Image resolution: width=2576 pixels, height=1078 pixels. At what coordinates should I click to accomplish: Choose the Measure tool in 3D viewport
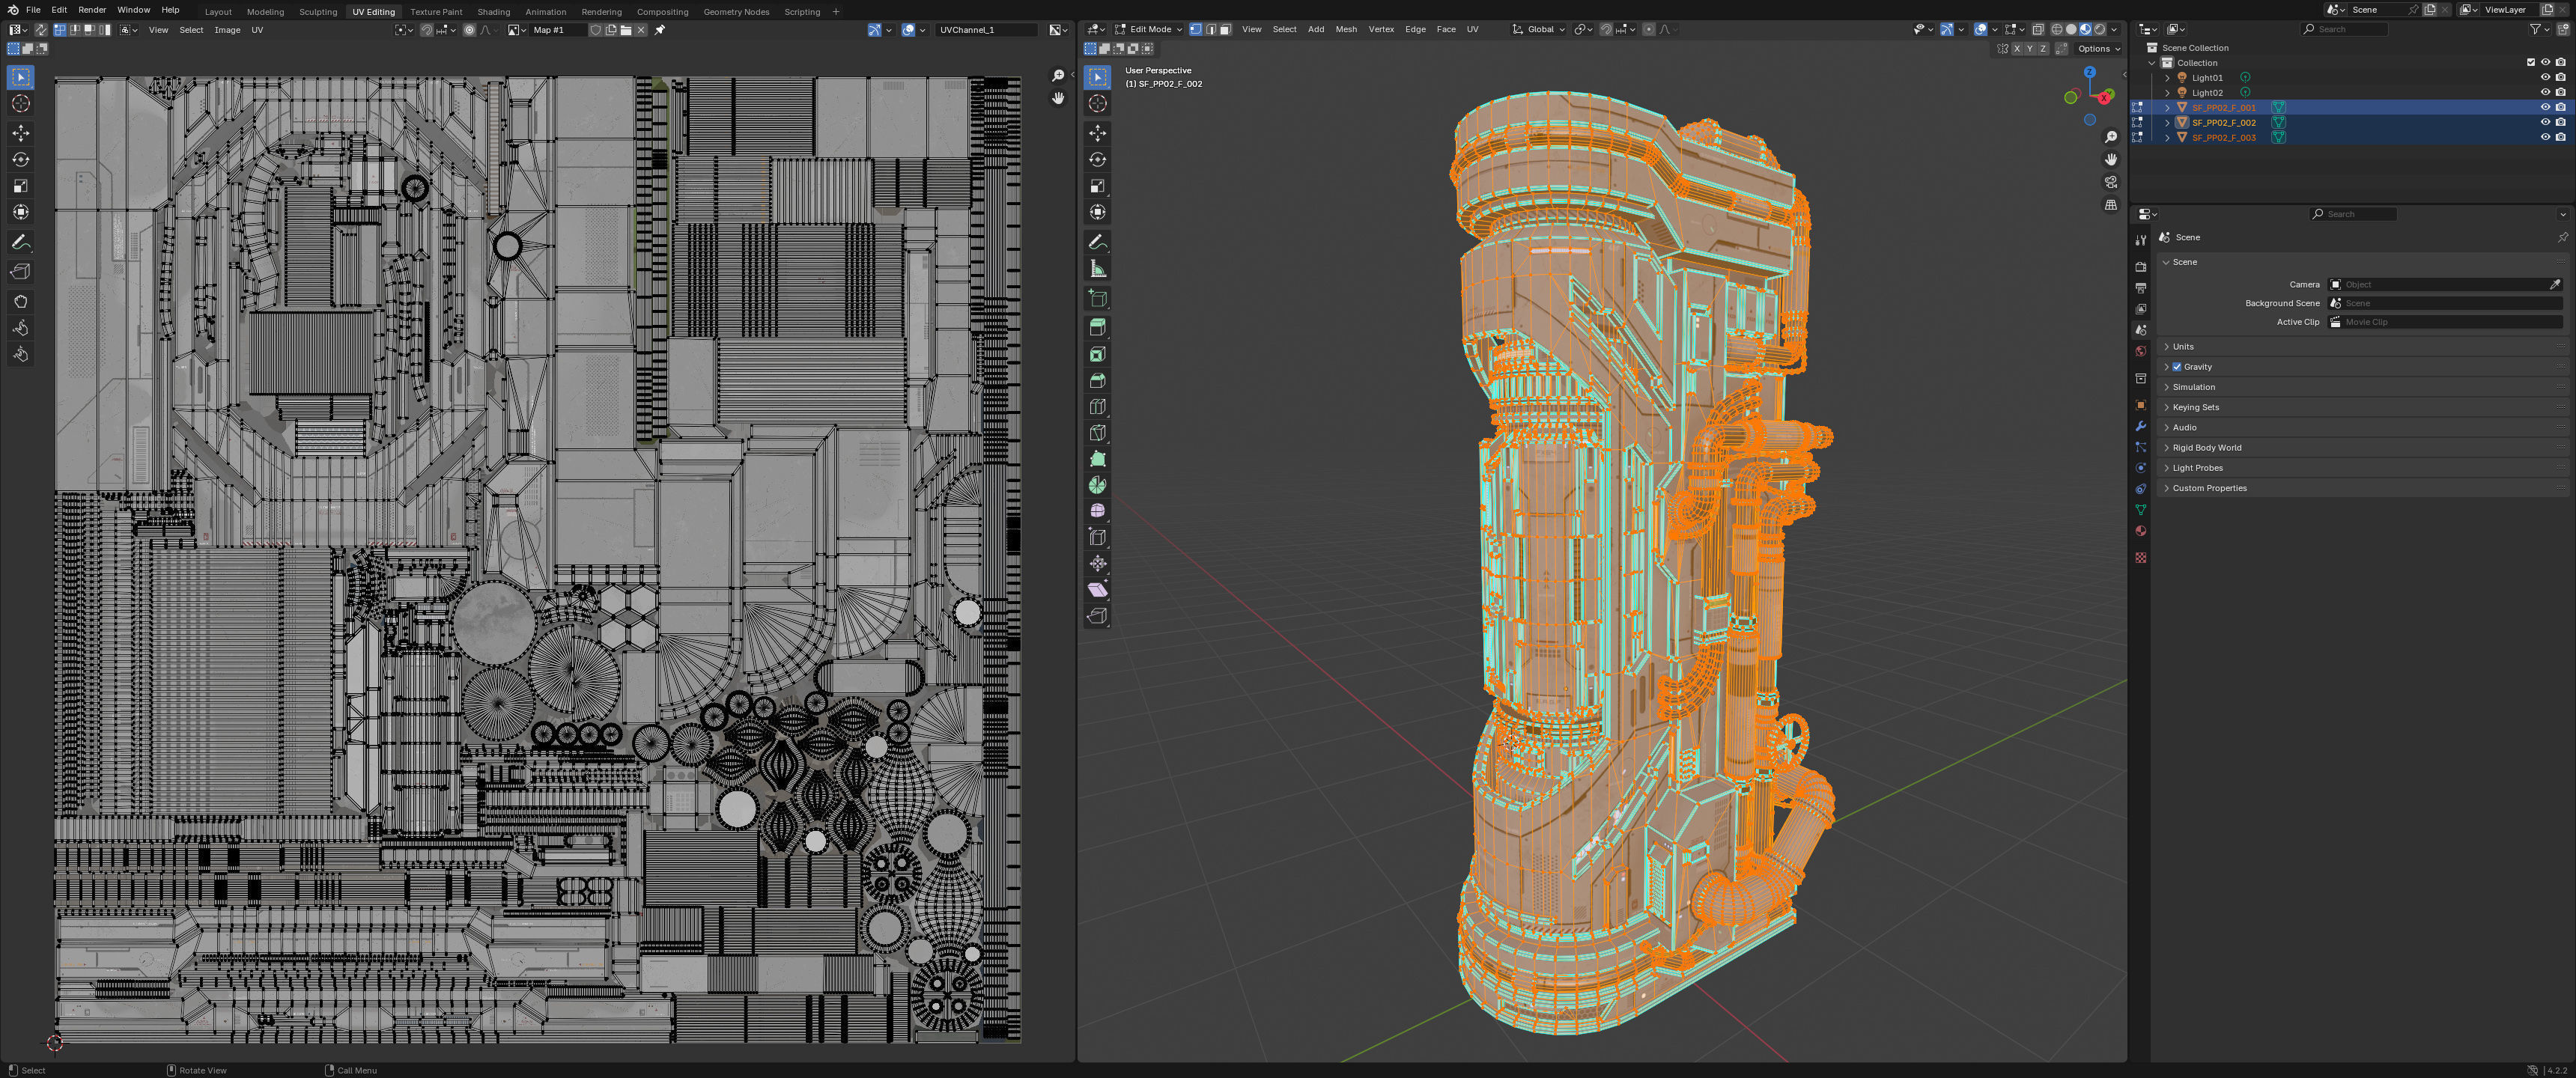1097,269
